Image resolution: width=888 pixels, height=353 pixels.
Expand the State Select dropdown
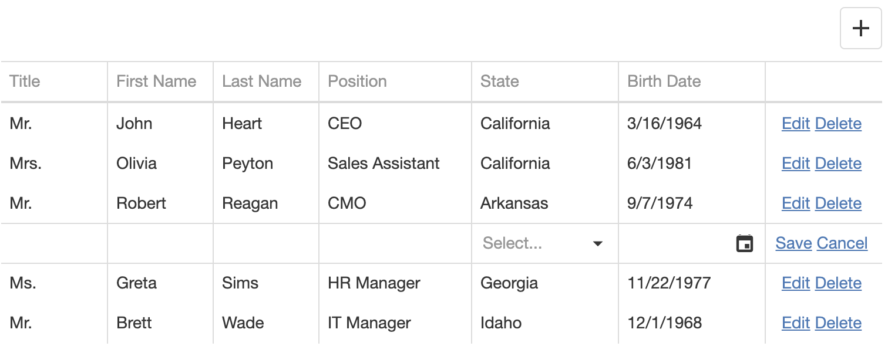click(x=597, y=243)
